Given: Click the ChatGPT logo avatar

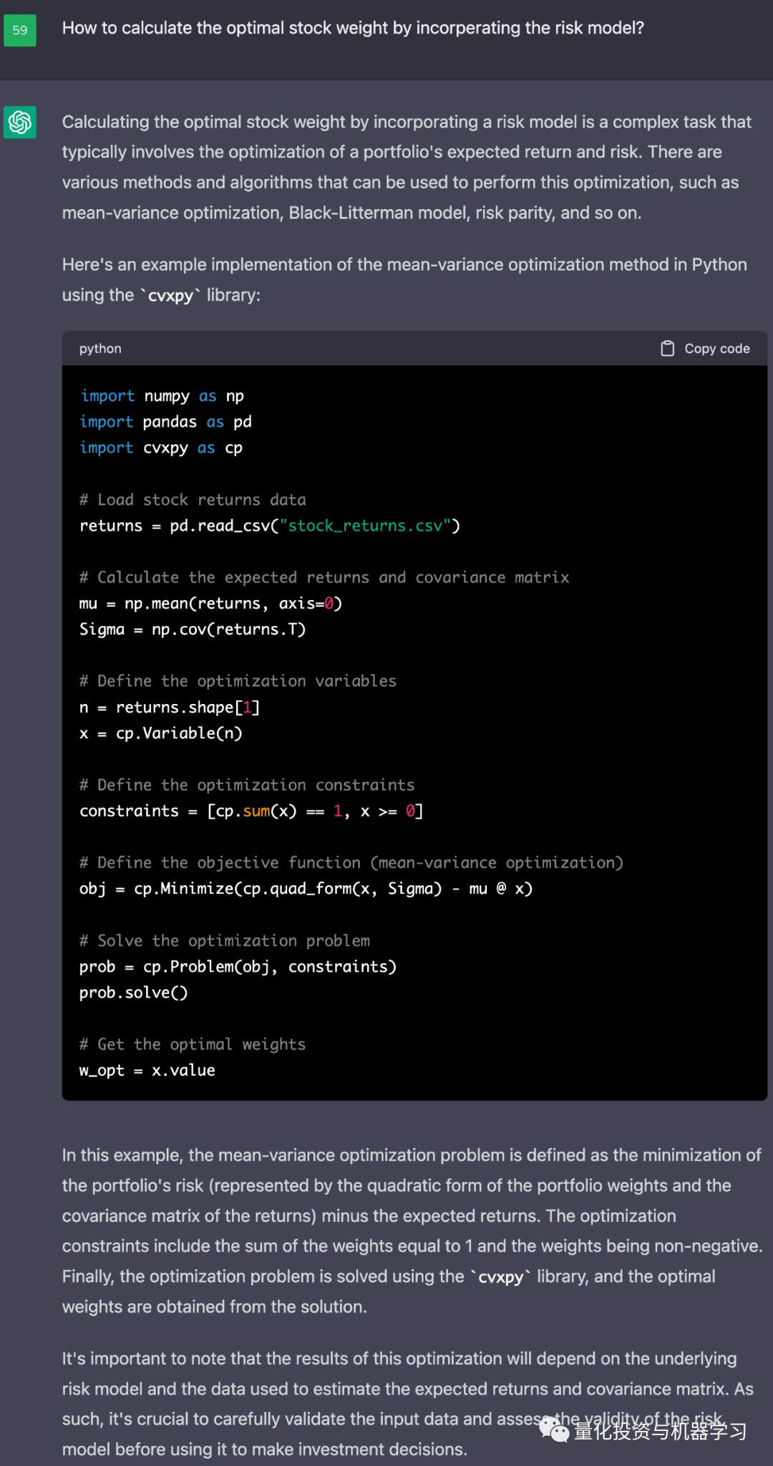Looking at the screenshot, I should click(20, 122).
